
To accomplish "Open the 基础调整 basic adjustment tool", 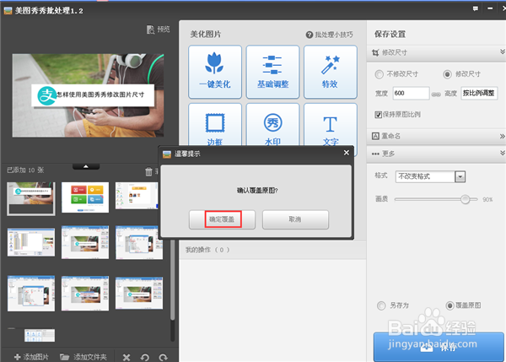I will coord(272,72).
